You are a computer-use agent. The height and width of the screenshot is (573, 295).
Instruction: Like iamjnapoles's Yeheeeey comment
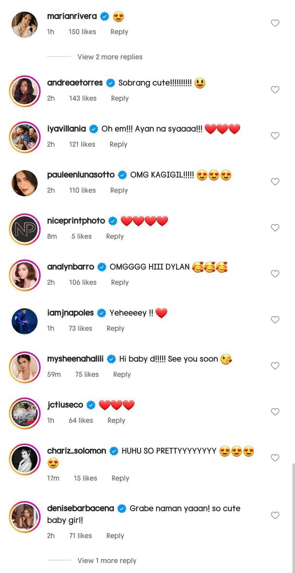[275, 320]
